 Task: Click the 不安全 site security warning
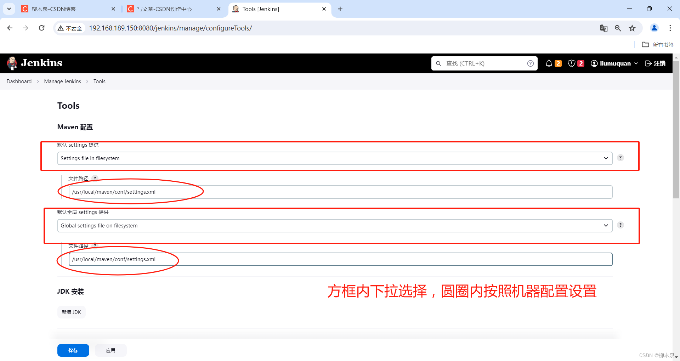(70, 28)
